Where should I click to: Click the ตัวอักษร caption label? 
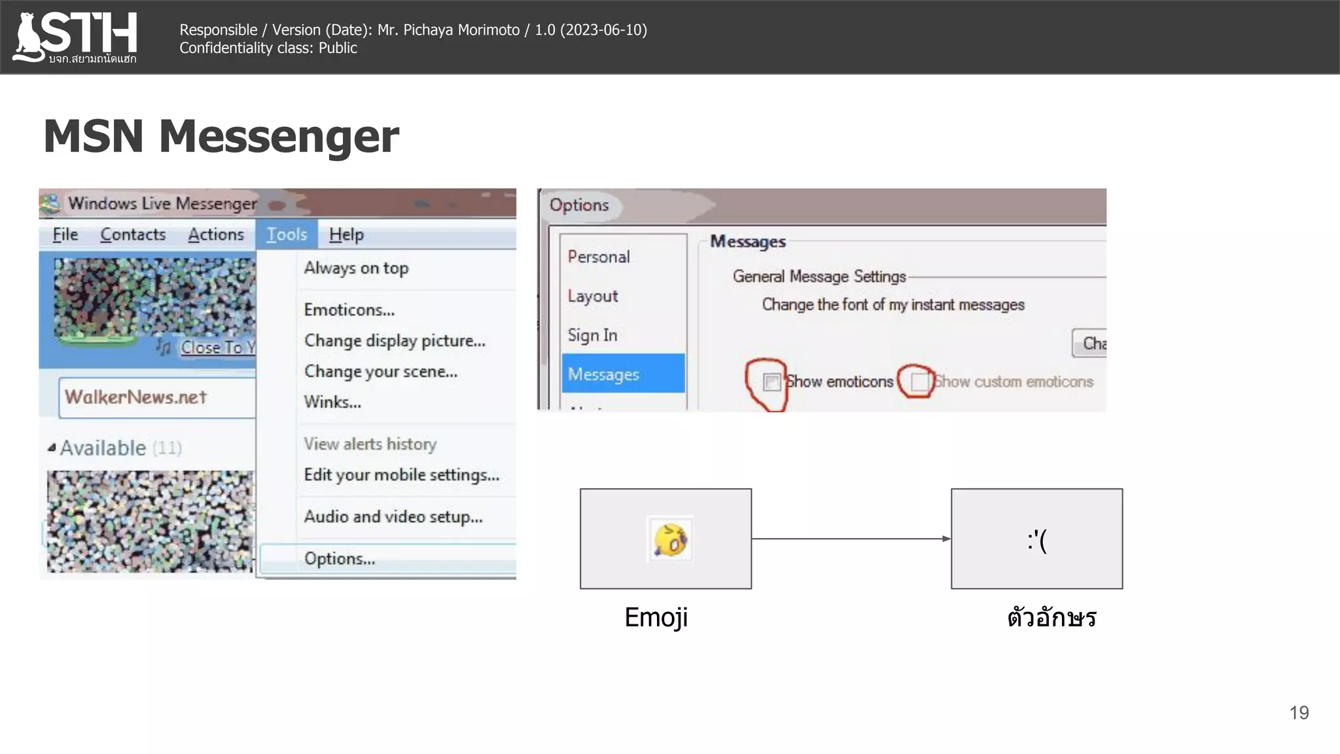coord(1052,617)
